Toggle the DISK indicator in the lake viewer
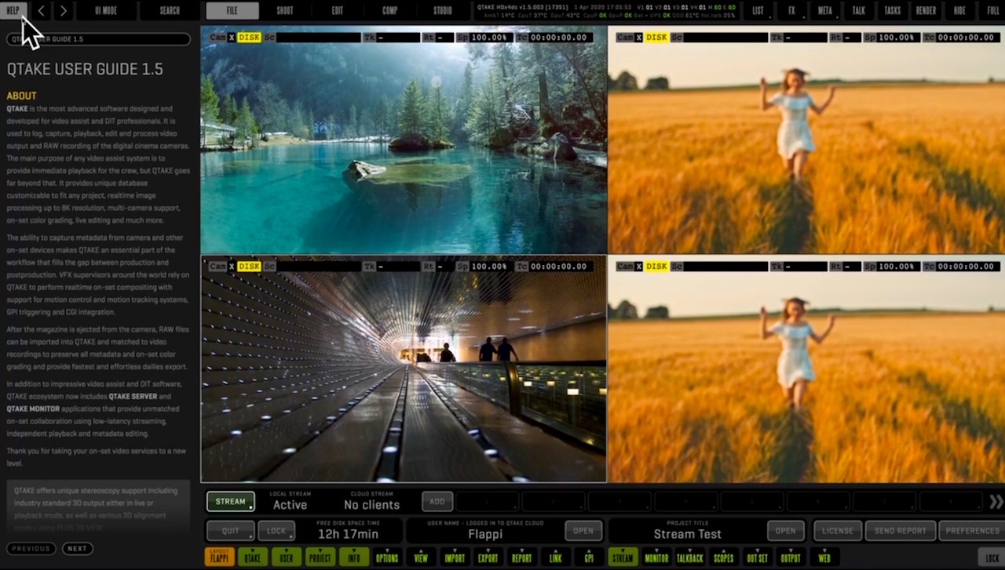Viewport: 1005px width, 570px height. coord(249,38)
